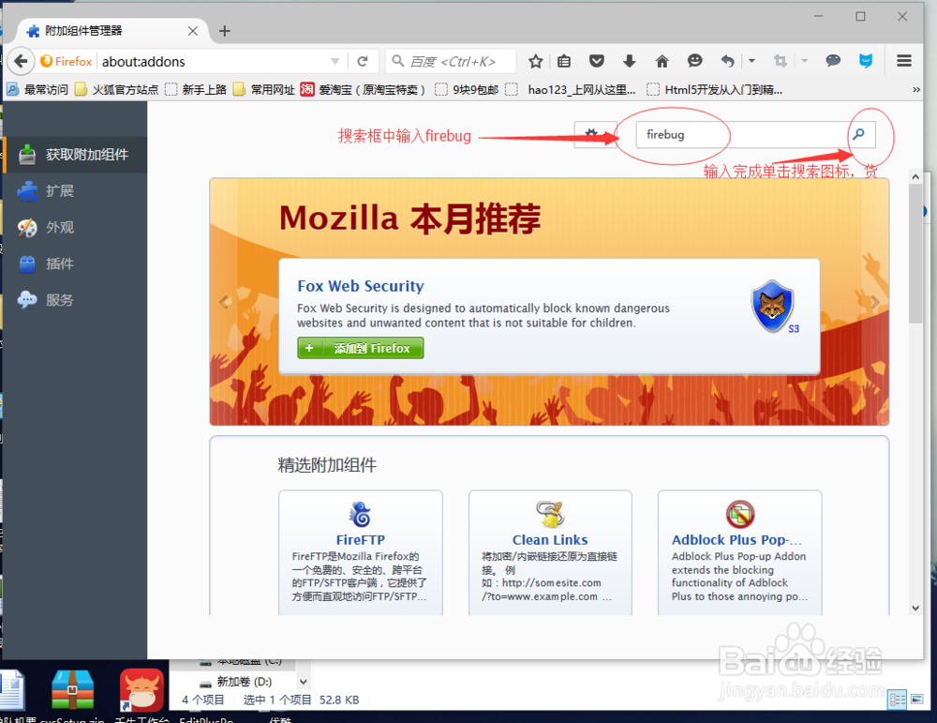
Task: Select 服务 services in the sidebar
Action: 75,300
